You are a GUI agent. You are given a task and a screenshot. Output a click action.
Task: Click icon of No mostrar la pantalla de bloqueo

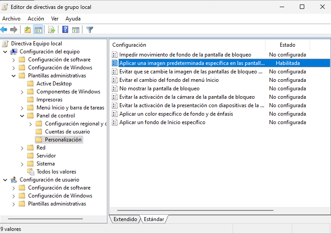114,89
